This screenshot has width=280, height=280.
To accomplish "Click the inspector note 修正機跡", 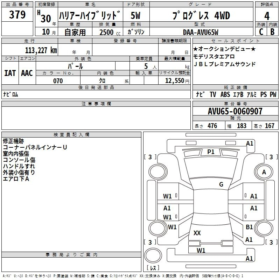I will coord(13,141).
